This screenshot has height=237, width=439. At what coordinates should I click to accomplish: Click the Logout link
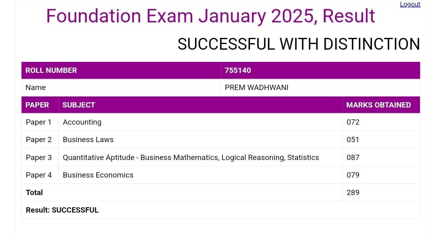click(410, 4)
